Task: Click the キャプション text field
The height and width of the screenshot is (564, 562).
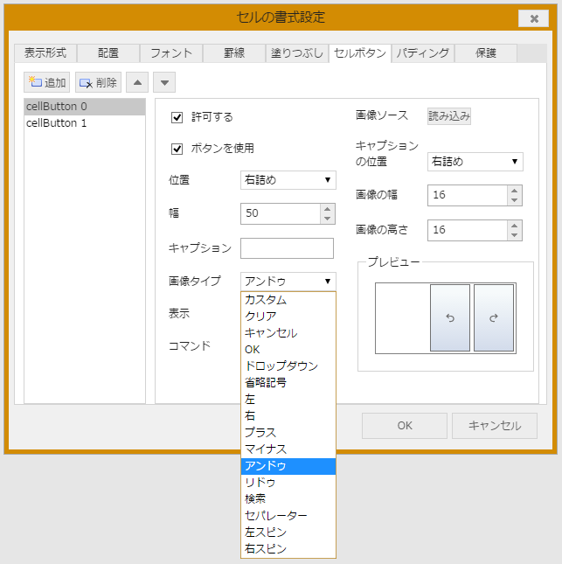Action: pos(287,248)
